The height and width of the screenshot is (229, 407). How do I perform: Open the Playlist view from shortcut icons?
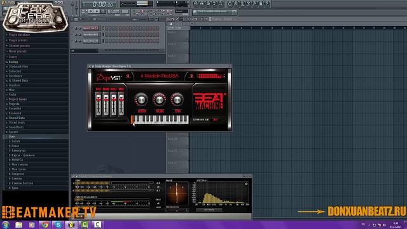pyautogui.click(x=195, y=3)
